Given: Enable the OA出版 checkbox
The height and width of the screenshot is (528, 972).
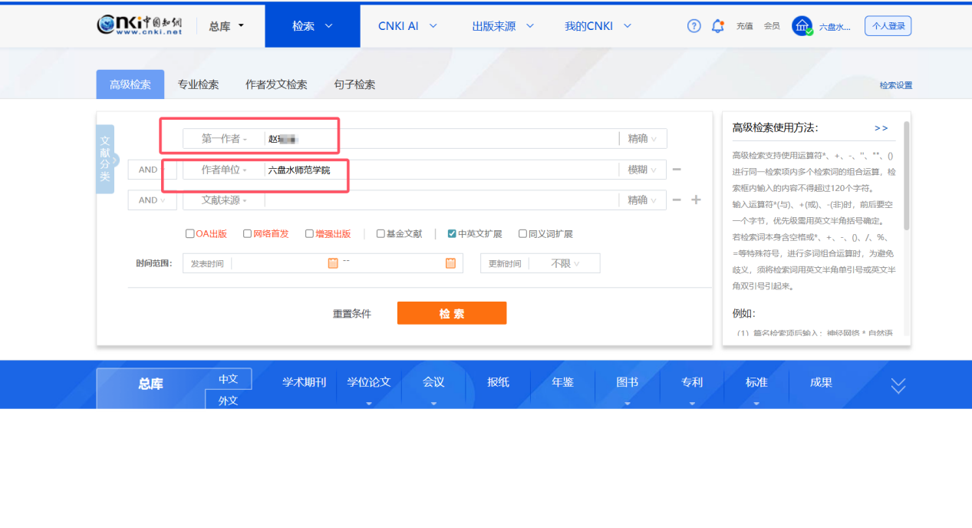Looking at the screenshot, I should [x=190, y=234].
